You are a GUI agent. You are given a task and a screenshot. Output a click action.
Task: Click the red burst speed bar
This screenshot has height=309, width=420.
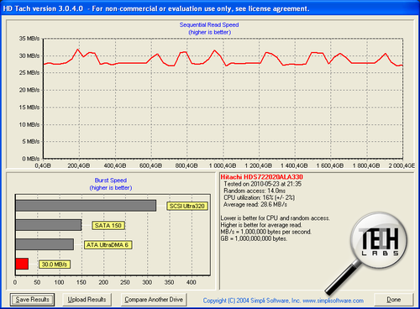tap(22, 264)
